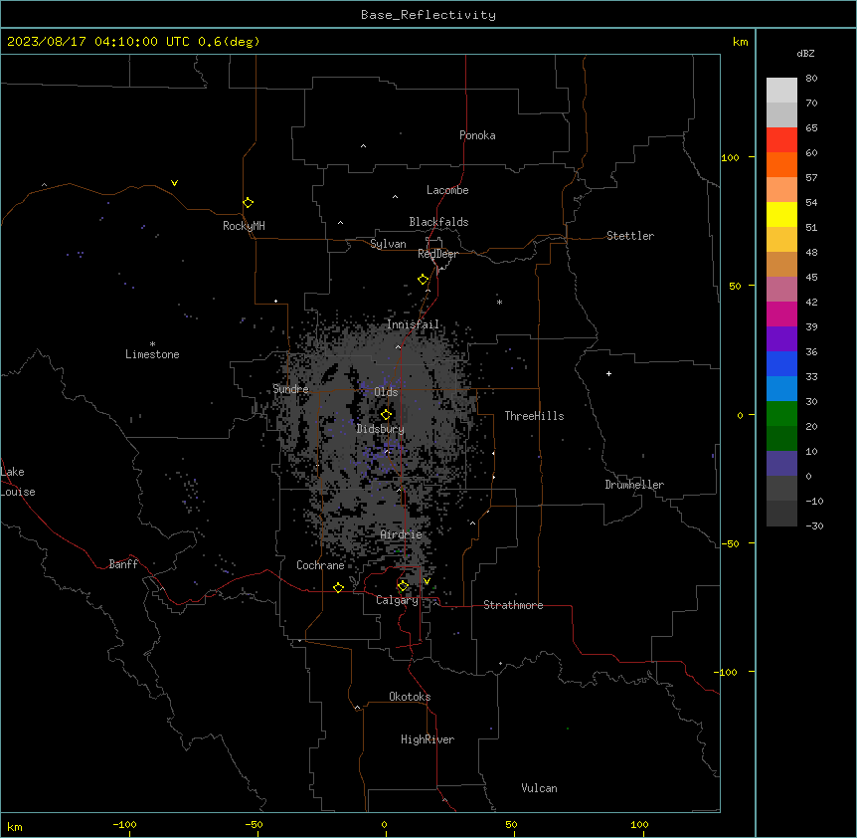Select the Cochrane town label

click(x=320, y=565)
